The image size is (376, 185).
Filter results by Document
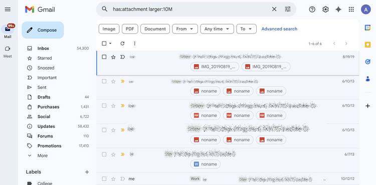pyautogui.click(x=155, y=29)
